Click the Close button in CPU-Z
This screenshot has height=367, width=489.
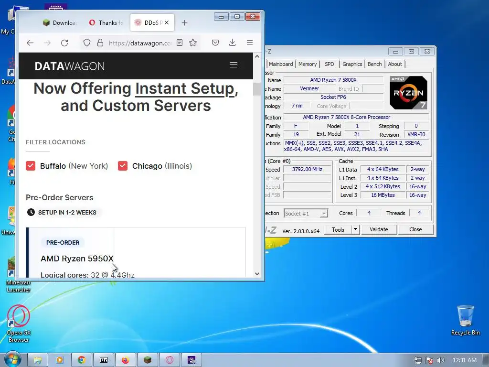point(415,229)
